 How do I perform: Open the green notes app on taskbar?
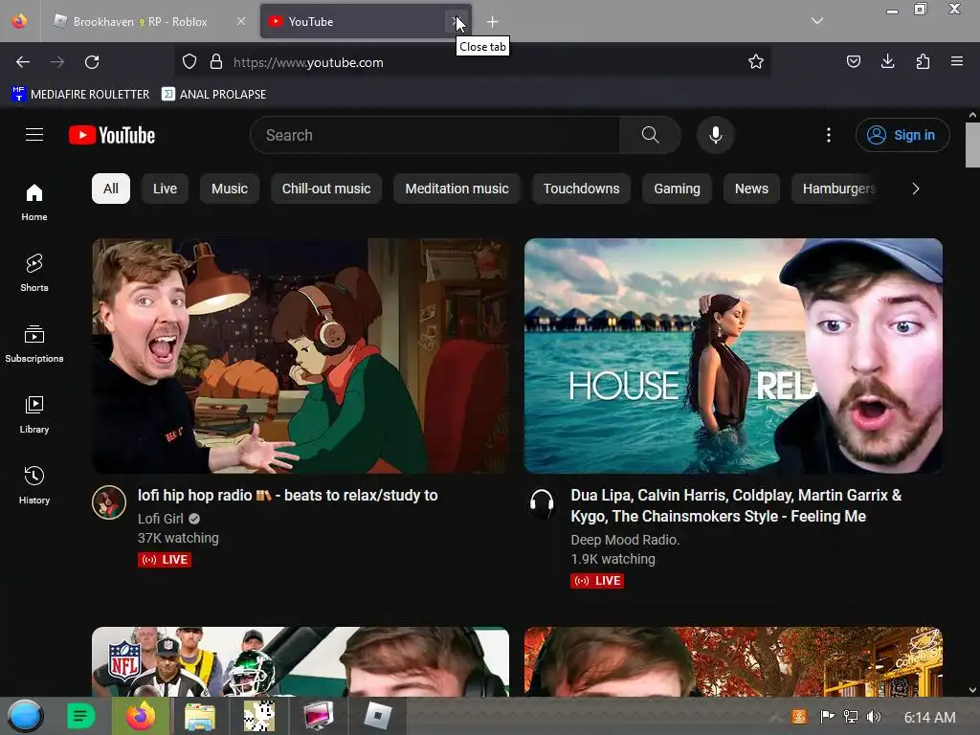point(80,716)
